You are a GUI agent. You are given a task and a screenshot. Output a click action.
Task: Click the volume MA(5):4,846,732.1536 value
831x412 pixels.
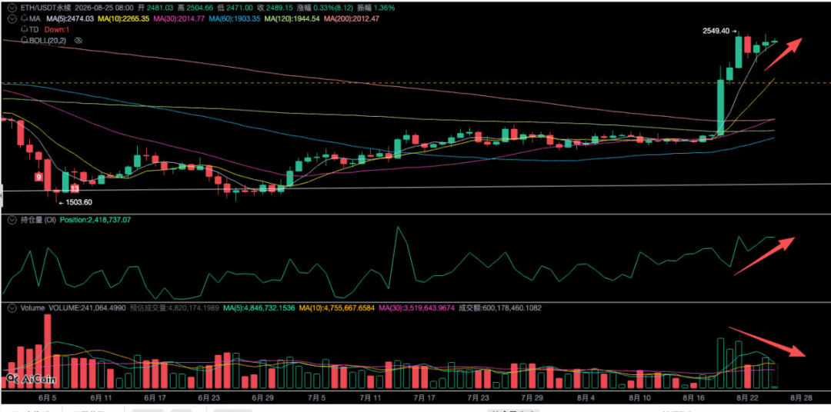click(x=259, y=307)
